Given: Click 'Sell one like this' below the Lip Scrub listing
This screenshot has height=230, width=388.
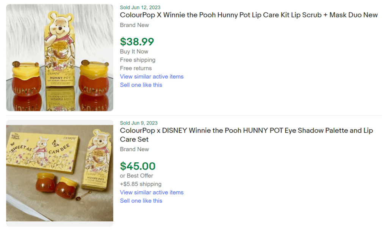Looking at the screenshot, I should coord(141,85).
